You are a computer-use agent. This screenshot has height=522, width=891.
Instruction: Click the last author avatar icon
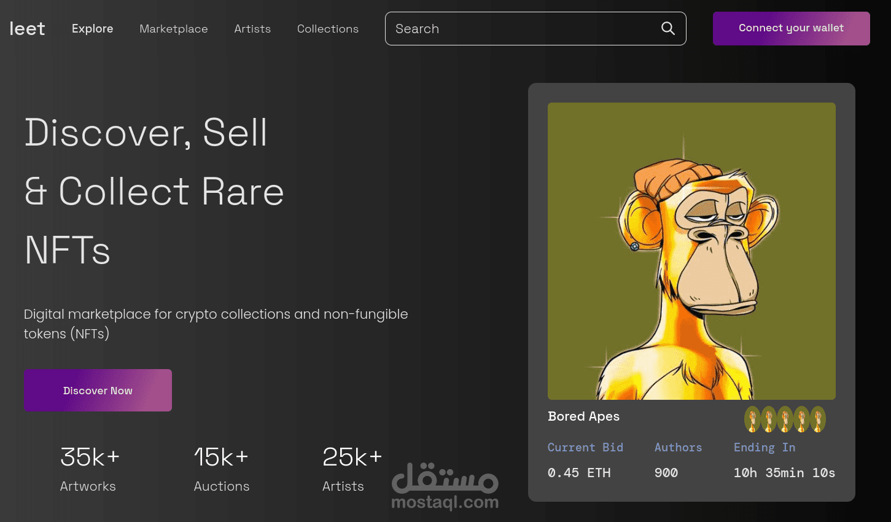818,419
